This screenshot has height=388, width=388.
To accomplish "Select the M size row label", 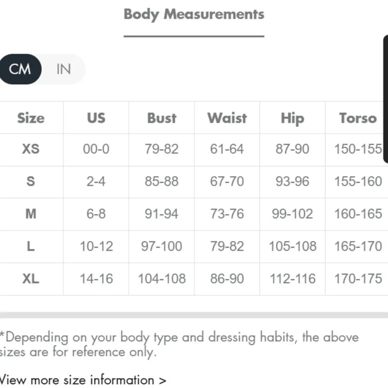I will [x=31, y=214].
